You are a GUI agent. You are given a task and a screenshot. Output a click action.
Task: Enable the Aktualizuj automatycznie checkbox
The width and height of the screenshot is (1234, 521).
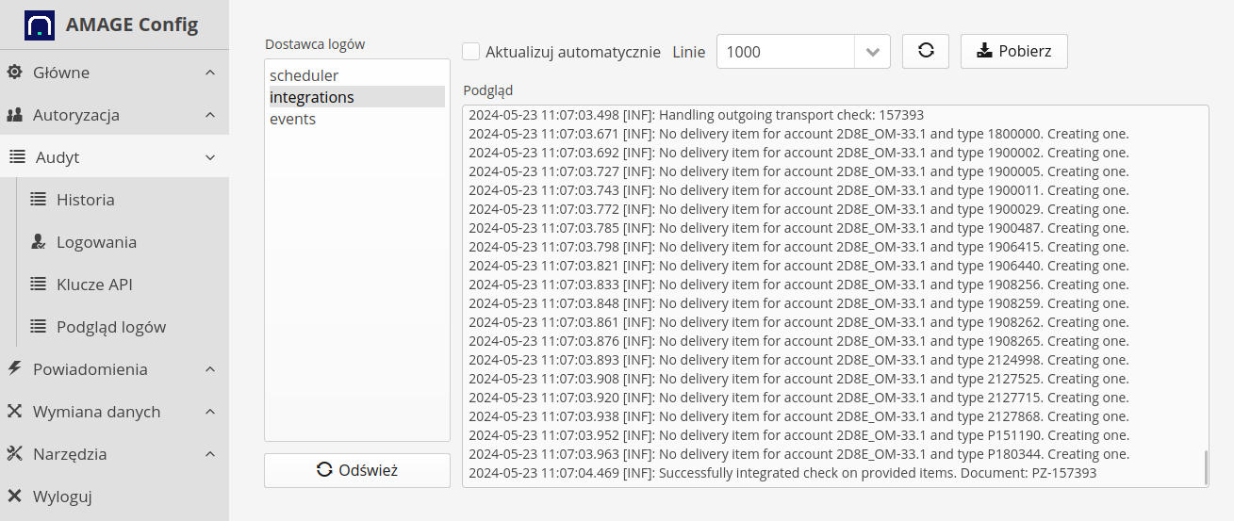[x=471, y=52]
